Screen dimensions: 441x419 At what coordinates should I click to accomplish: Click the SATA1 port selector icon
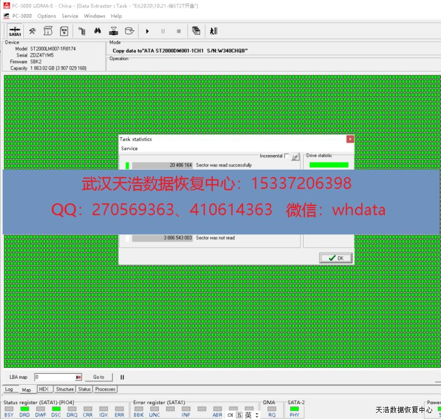click(x=15, y=31)
